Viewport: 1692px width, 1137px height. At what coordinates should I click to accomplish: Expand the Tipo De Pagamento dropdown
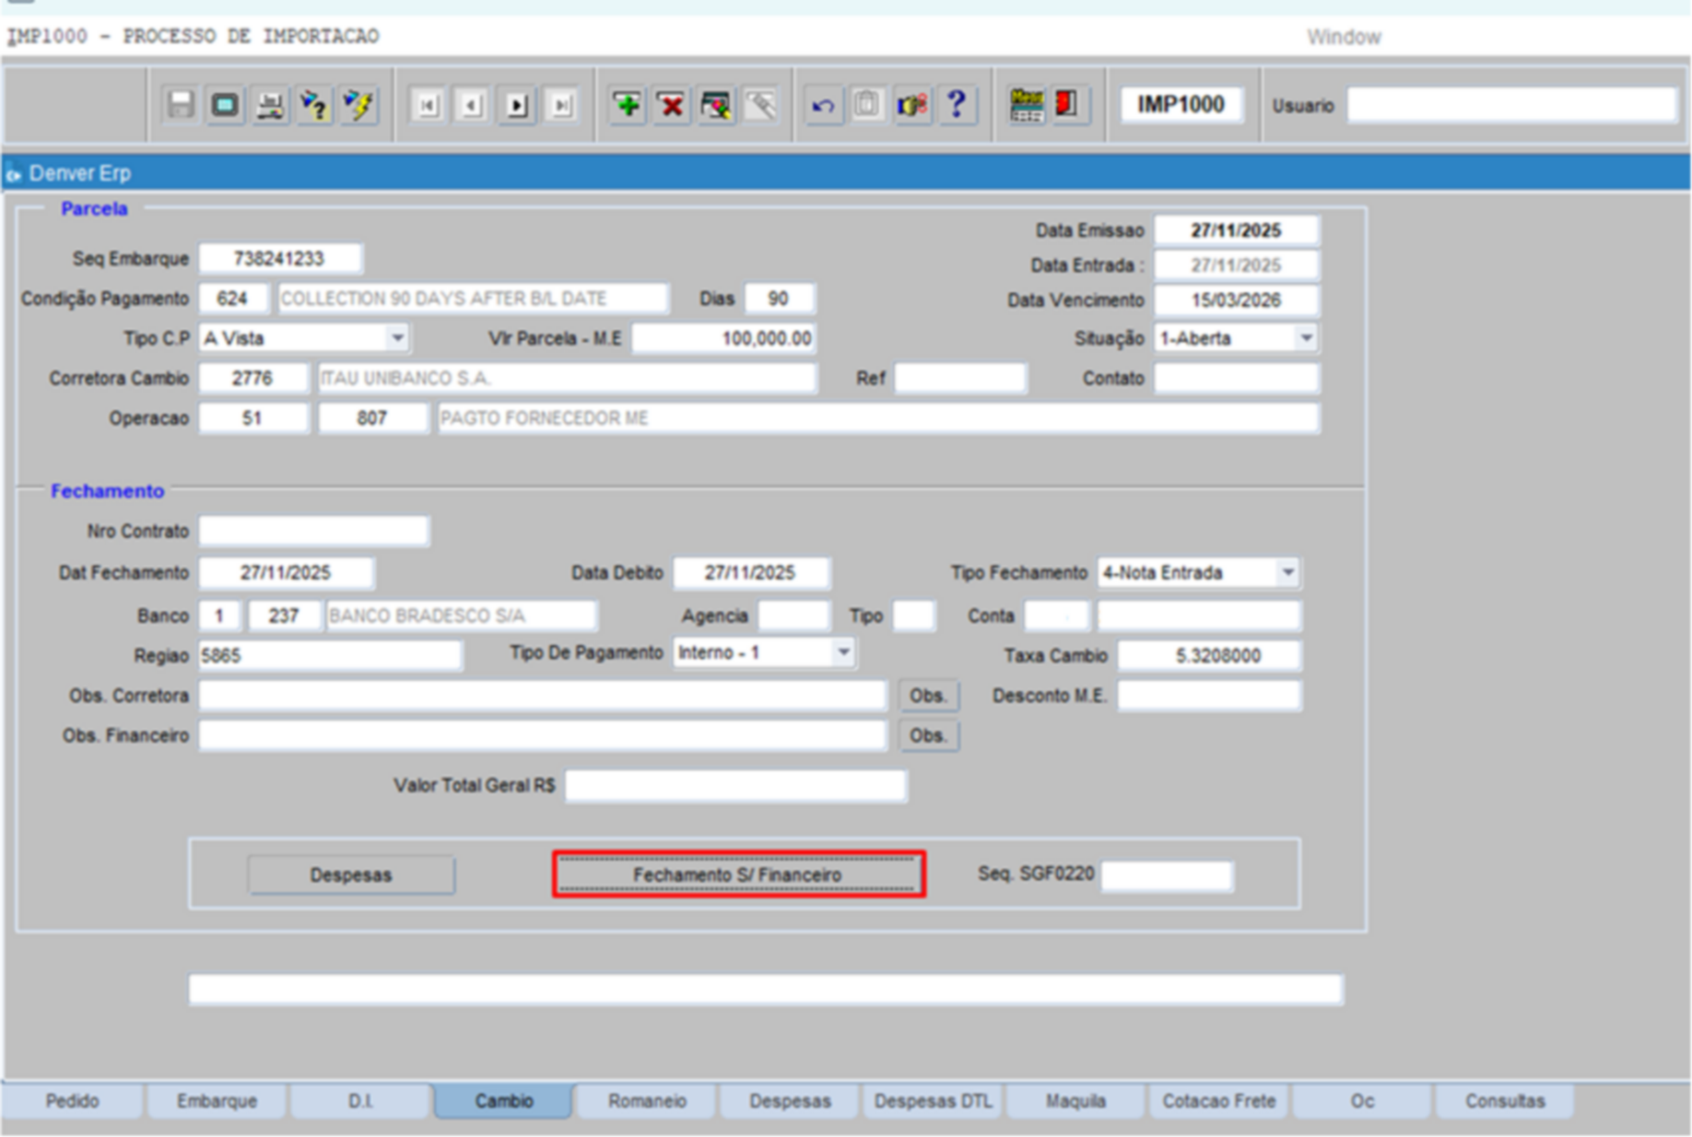point(842,652)
